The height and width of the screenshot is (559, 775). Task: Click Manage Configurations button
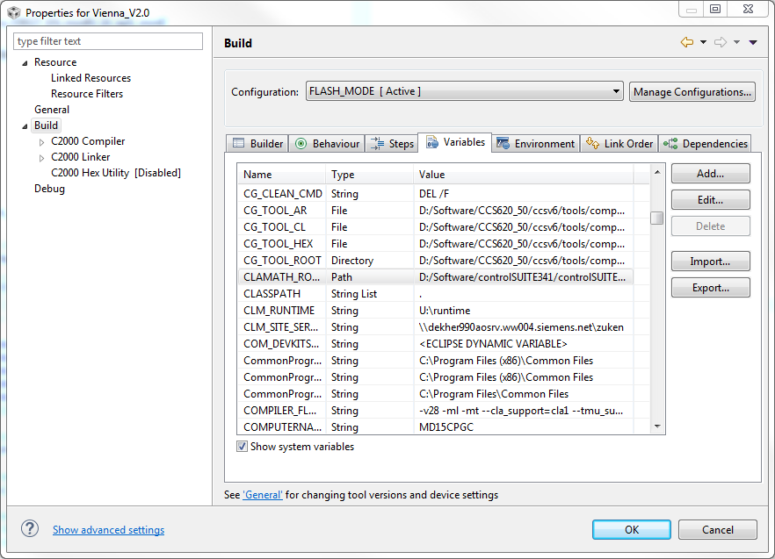coord(692,92)
